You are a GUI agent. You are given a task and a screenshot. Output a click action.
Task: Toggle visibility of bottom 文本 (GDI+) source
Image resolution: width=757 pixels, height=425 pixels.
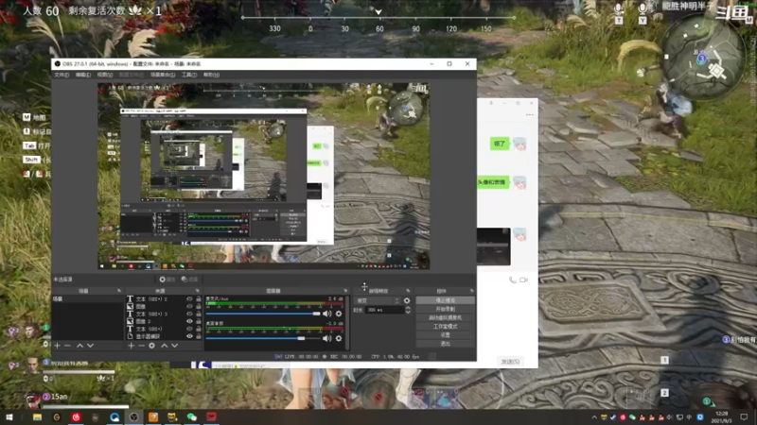point(189,329)
